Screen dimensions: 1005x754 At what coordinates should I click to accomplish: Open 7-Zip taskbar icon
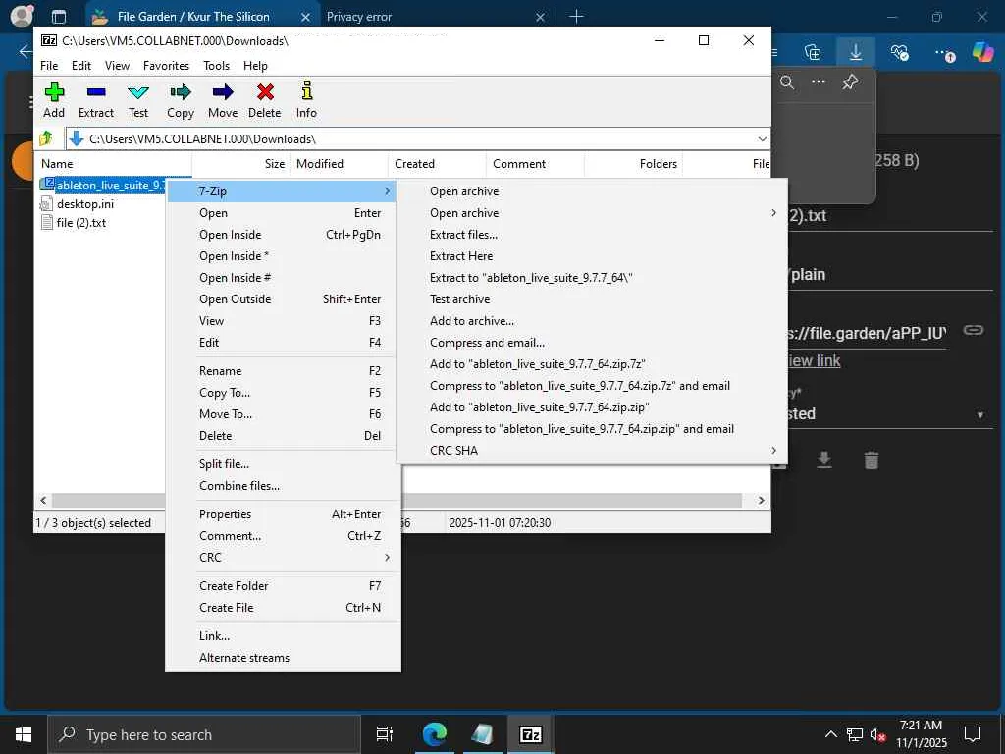coord(531,734)
